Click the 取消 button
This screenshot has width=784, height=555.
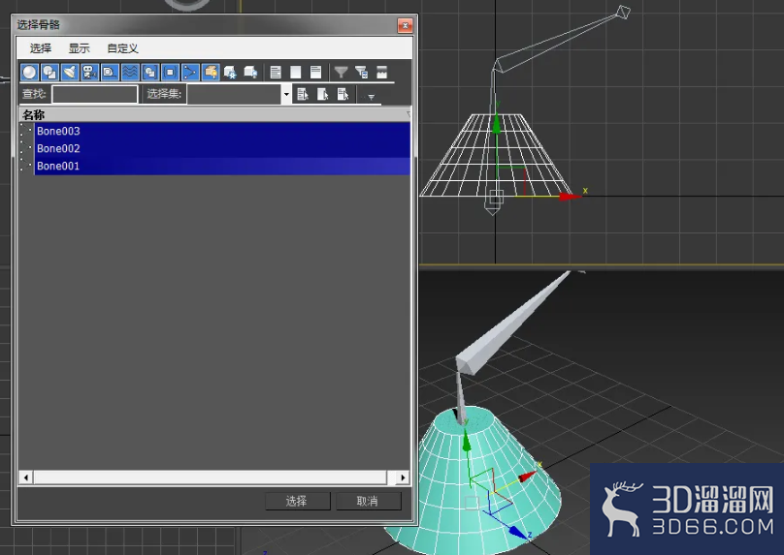point(369,501)
